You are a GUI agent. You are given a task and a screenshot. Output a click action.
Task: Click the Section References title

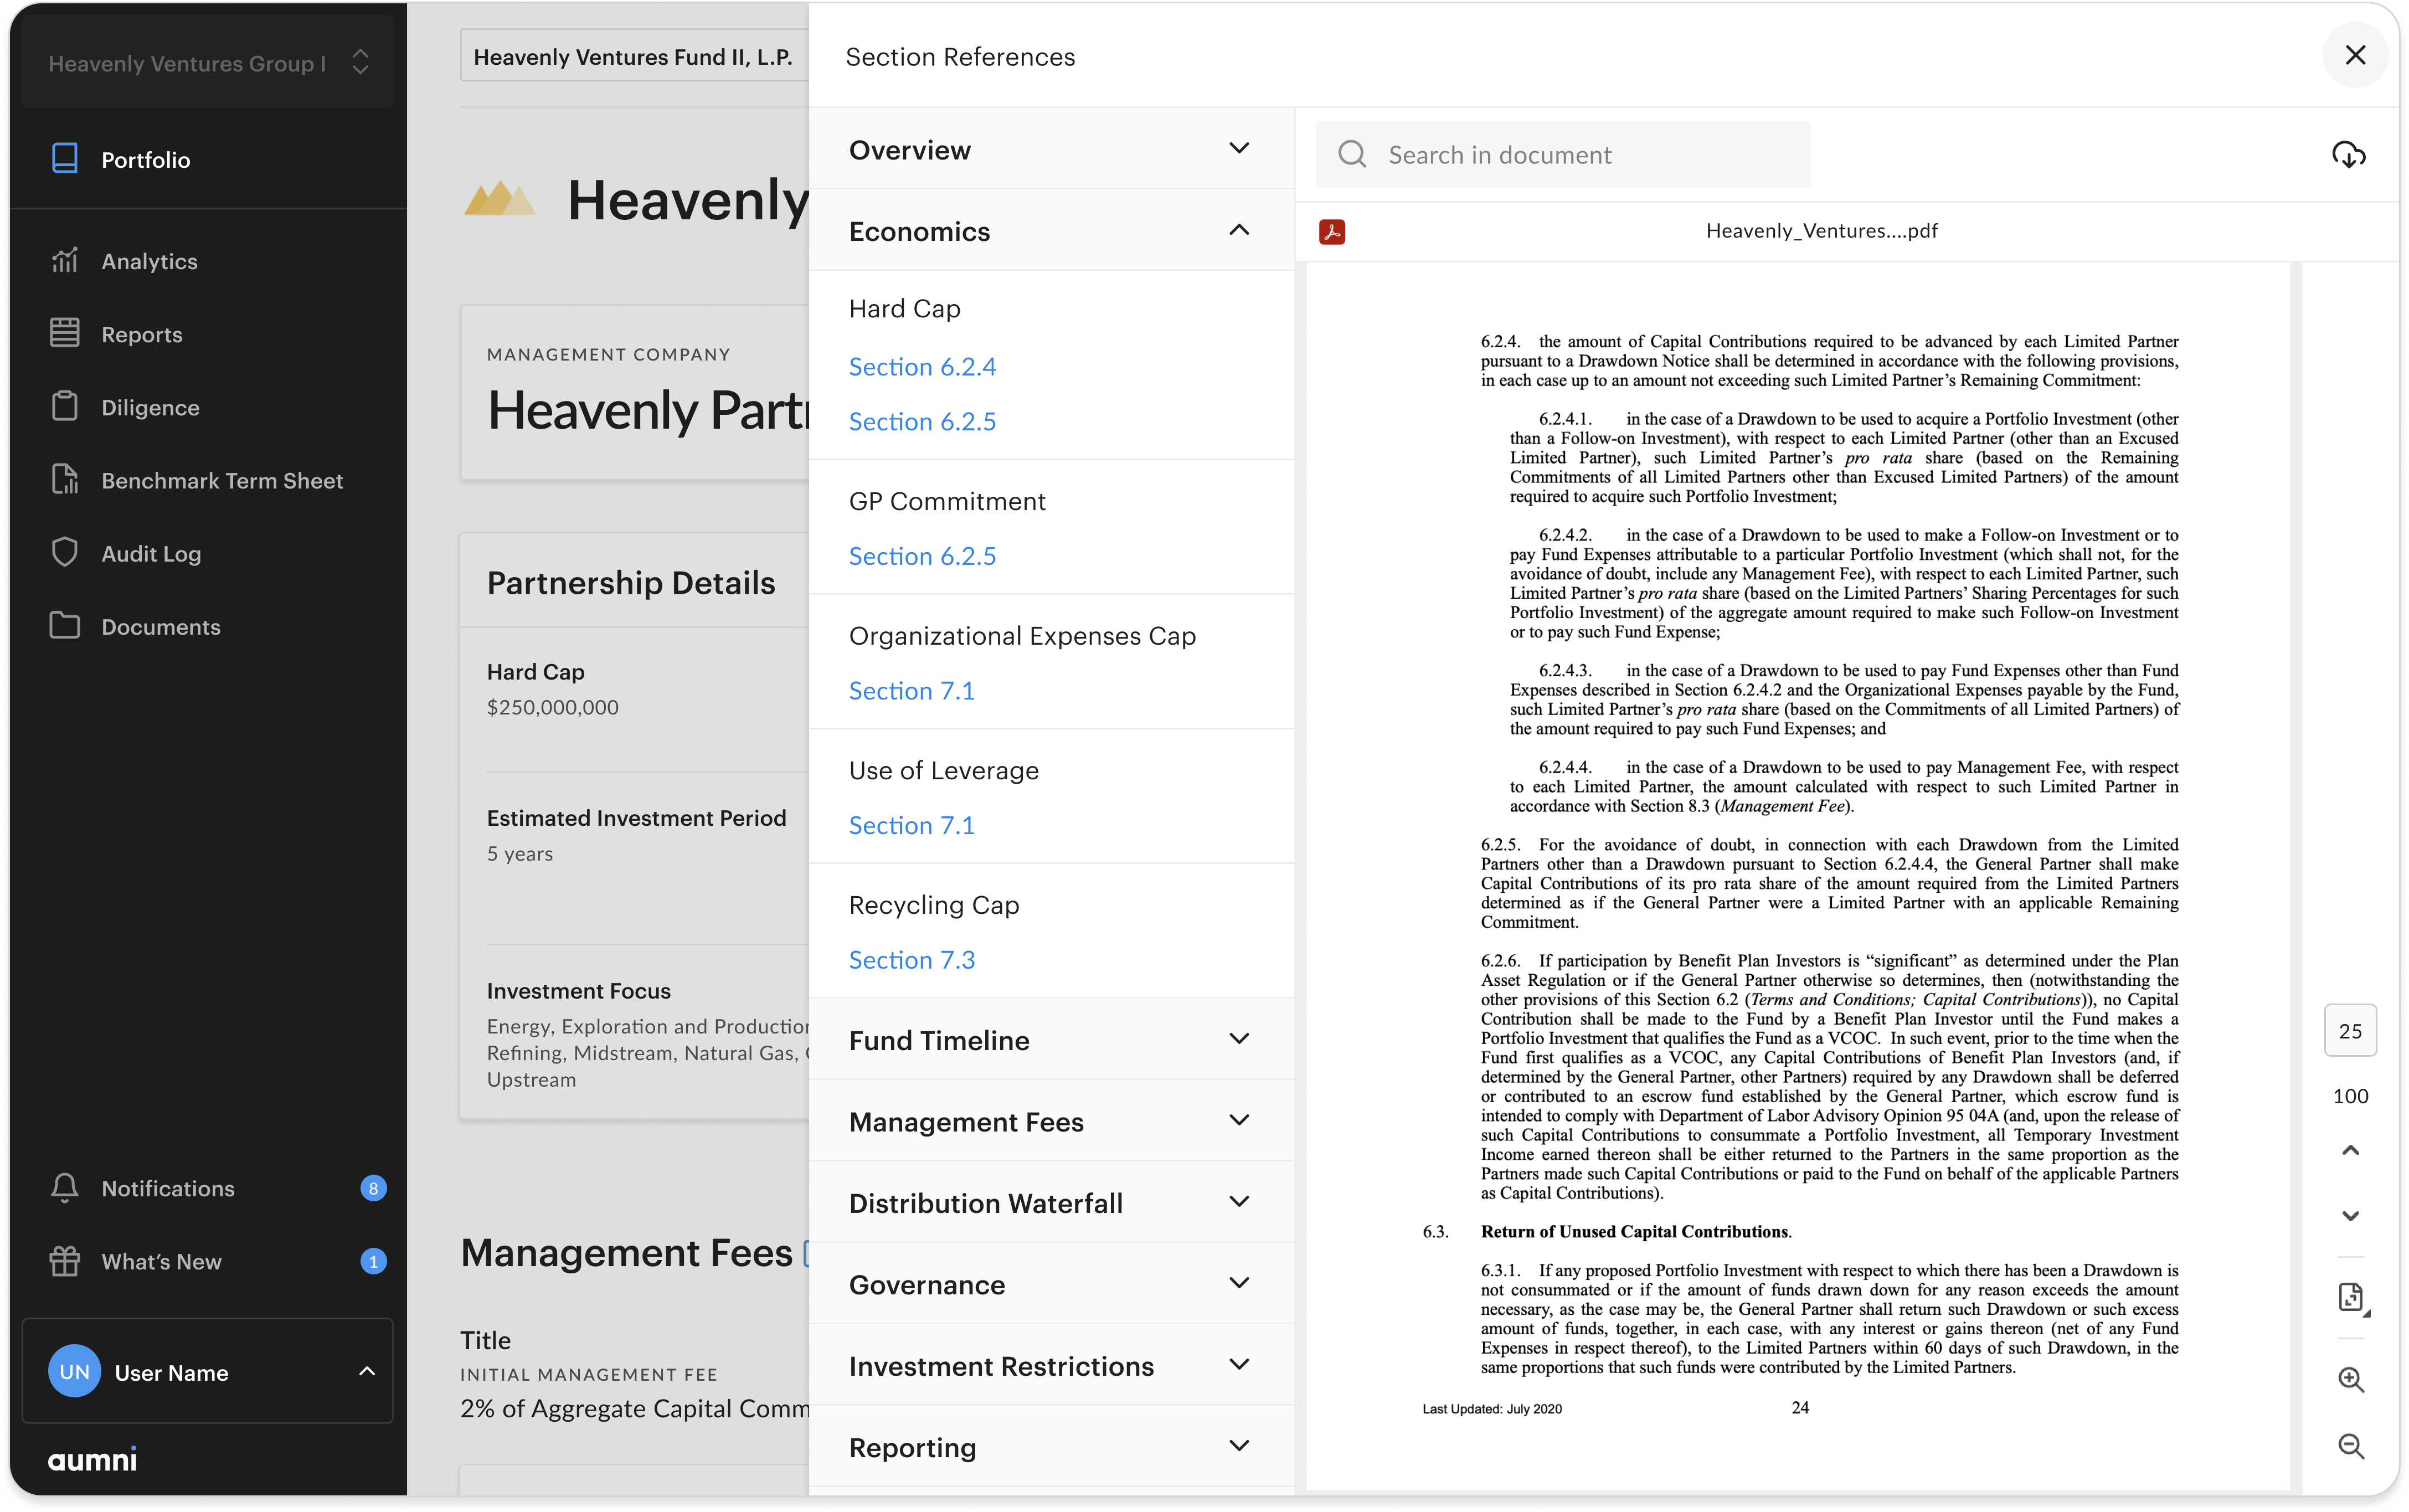960,56
